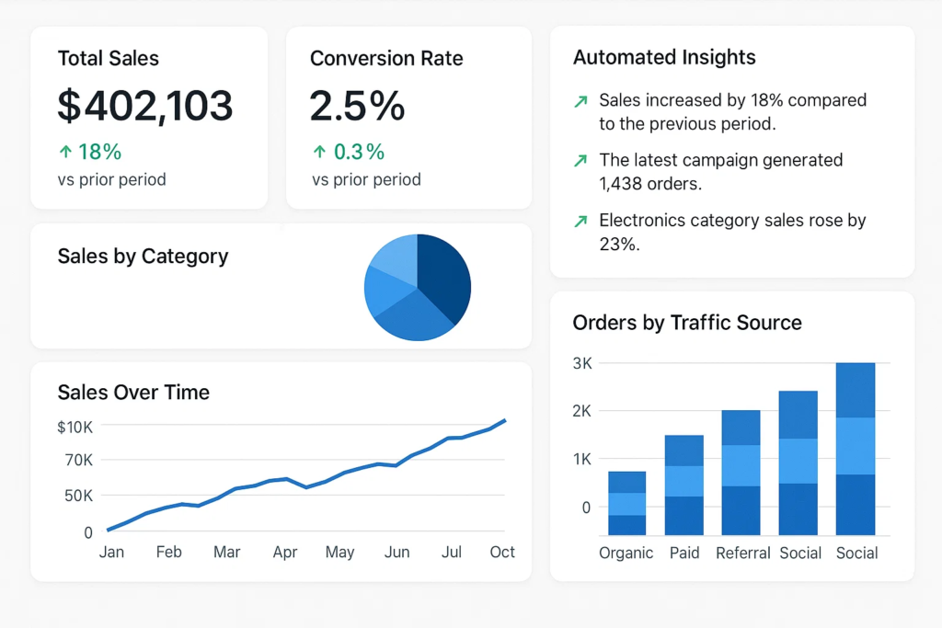
Task: Open the Total Sales $402,103 figure
Action: pos(144,106)
